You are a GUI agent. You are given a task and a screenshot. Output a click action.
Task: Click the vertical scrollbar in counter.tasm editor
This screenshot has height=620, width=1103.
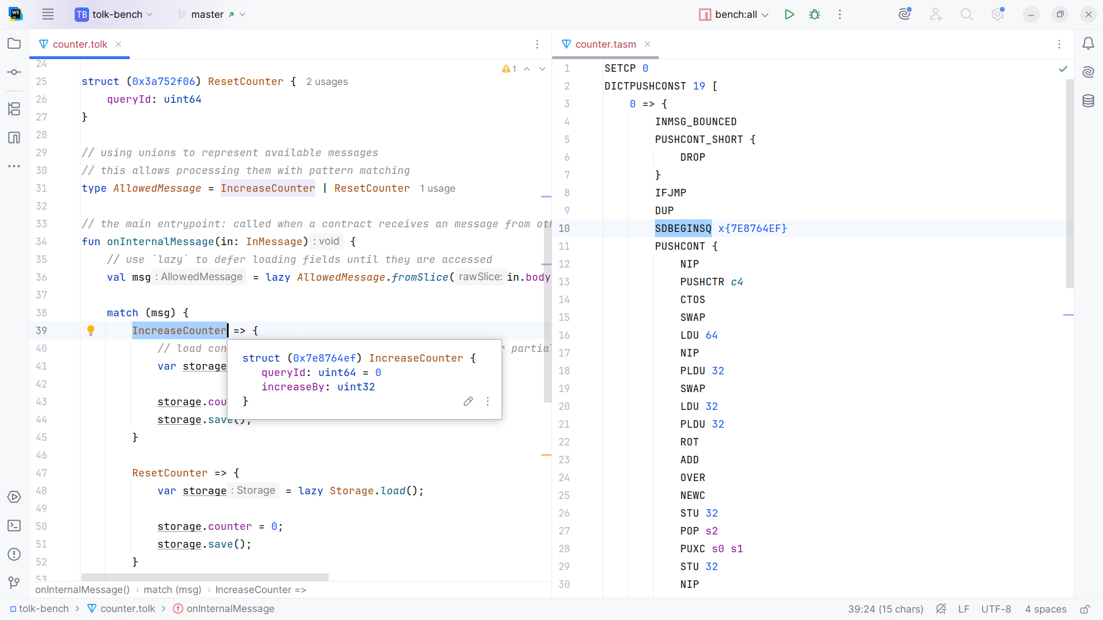point(1070,184)
